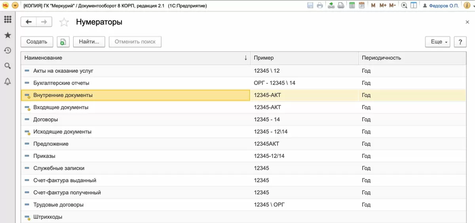Click the M+ memory add button
Image resolution: width=475 pixels, height=223 pixels.
(382, 6)
